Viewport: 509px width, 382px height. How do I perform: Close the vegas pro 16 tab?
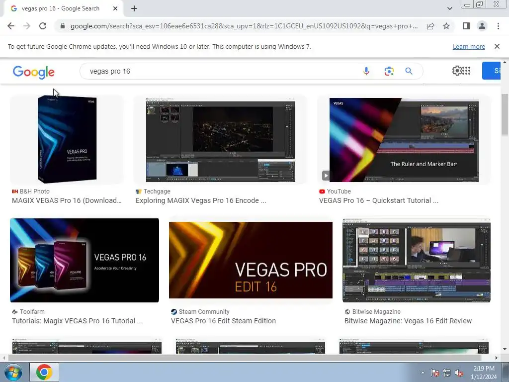click(115, 8)
